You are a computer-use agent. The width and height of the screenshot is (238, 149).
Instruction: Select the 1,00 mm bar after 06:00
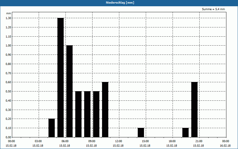[x=70, y=91]
